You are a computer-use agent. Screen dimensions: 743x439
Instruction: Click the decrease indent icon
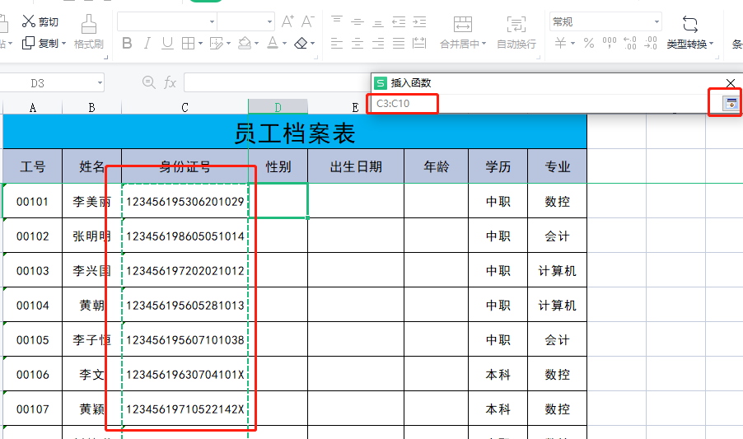399,21
